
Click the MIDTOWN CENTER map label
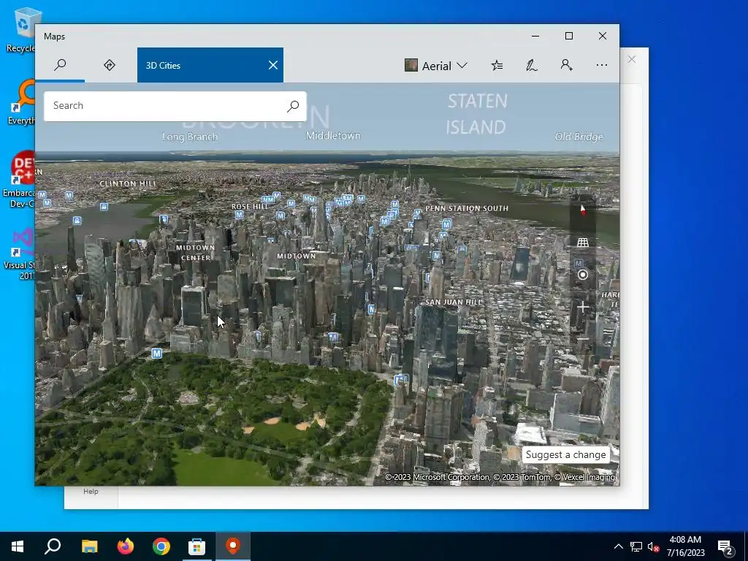click(196, 252)
